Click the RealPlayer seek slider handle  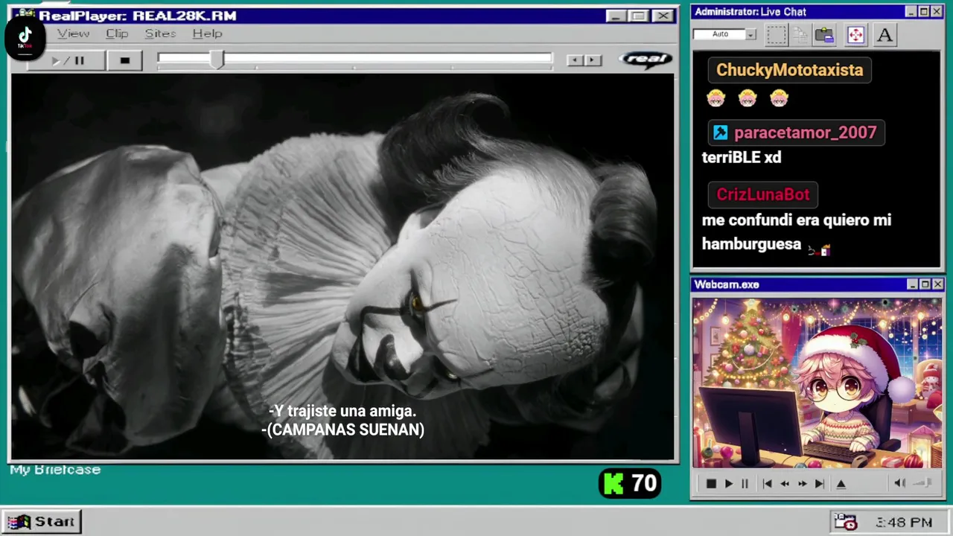coord(216,60)
